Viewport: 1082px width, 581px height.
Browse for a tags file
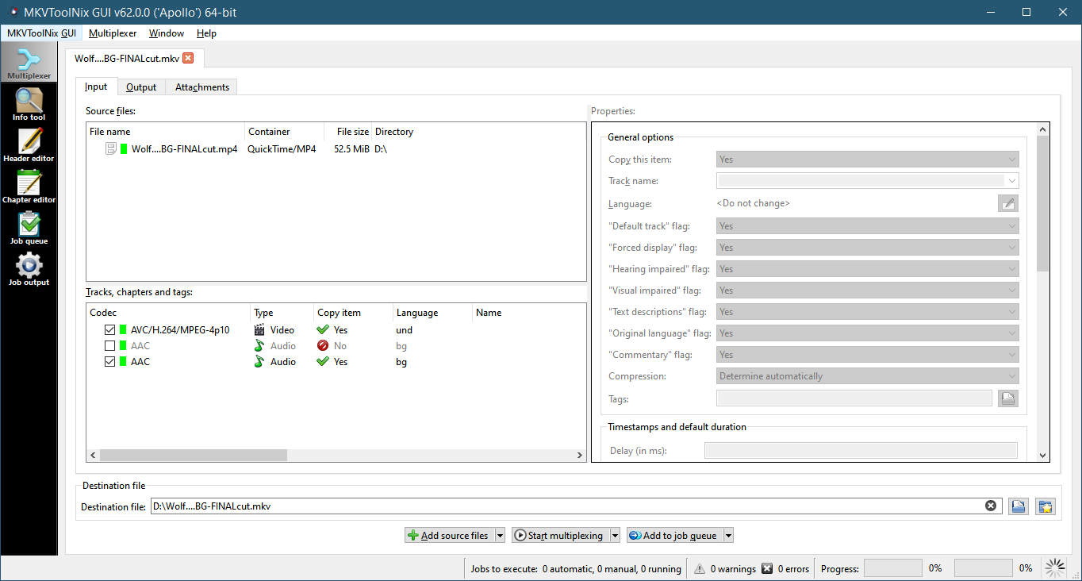[x=1007, y=398]
